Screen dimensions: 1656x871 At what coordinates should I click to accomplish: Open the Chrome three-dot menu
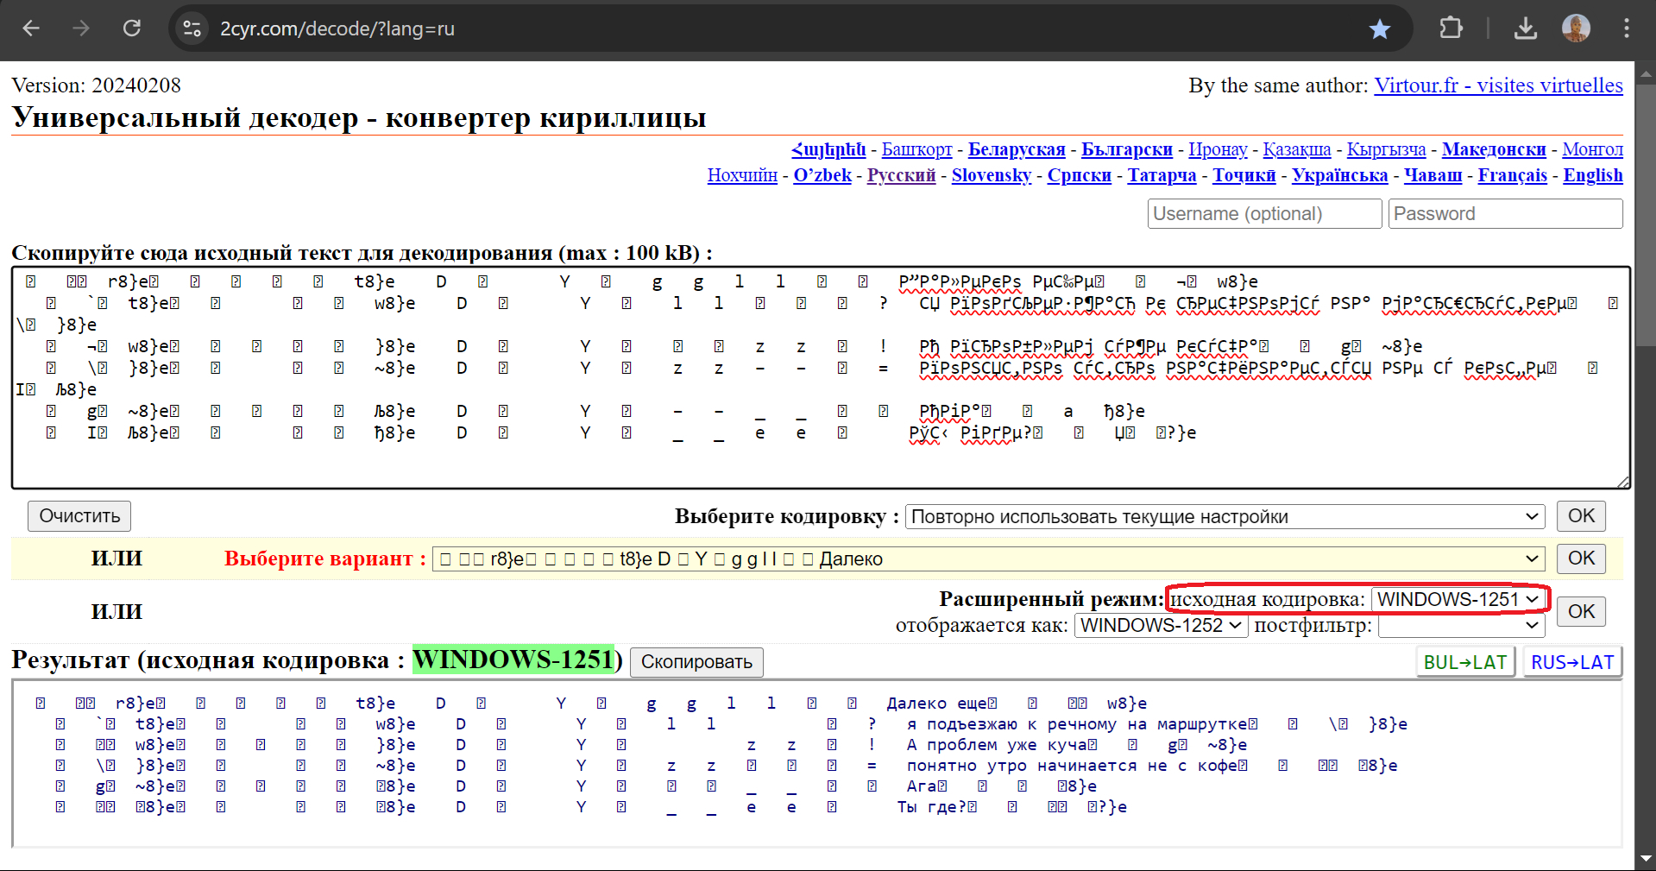click(x=1626, y=28)
